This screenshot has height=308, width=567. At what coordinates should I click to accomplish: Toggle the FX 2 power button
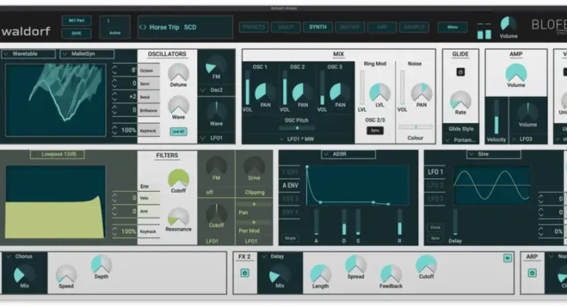click(245, 273)
